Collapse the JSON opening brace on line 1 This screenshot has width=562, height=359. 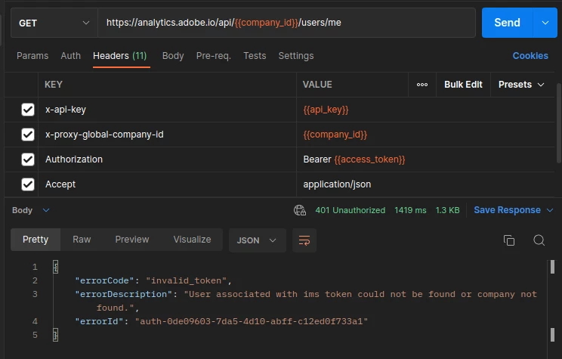point(56,267)
